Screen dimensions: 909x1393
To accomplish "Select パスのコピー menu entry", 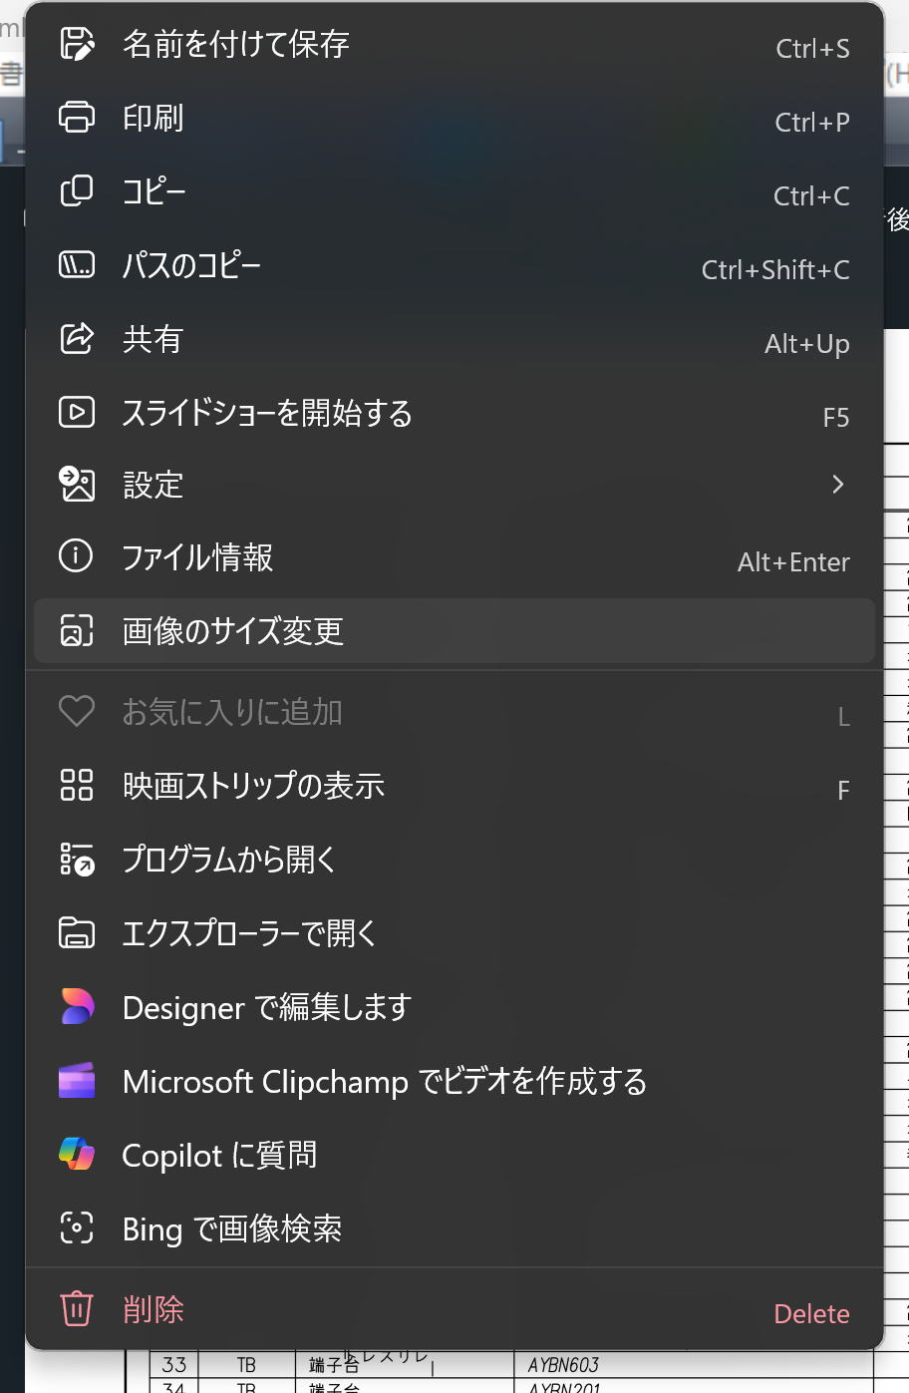I will point(191,265).
